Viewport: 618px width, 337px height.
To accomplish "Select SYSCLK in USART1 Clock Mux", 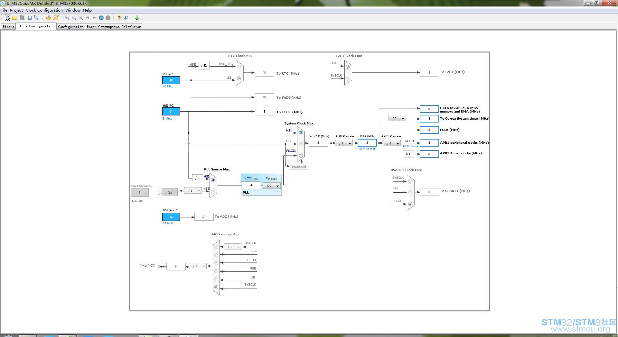I will [410, 181].
